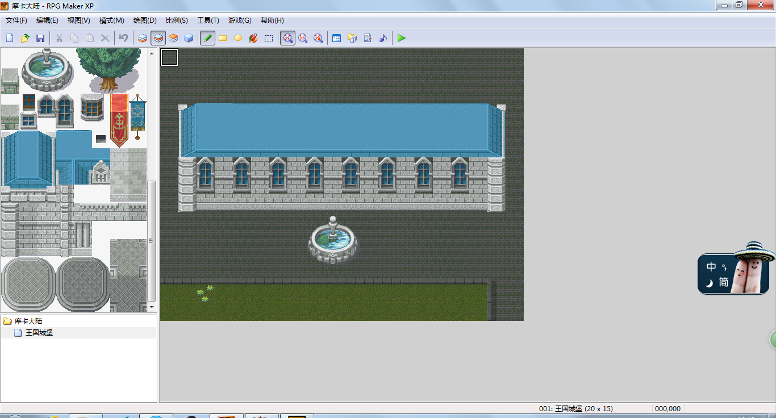776x418 pixels.
Task: Open the 编辑(E) menu
Action: pyautogui.click(x=47, y=20)
